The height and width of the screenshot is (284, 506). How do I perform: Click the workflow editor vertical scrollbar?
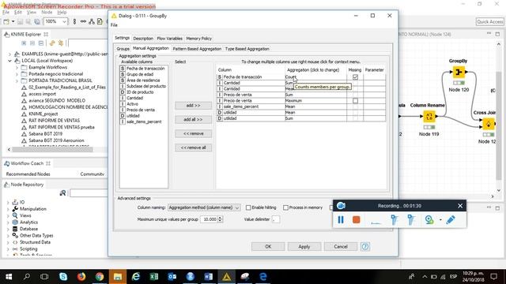click(x=499, y=125)
